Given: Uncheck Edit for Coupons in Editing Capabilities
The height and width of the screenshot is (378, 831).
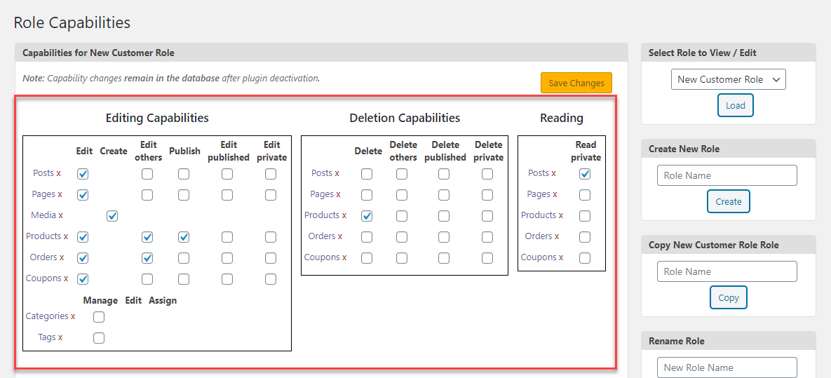Looking at the screenshot, I should coord(83,279).
